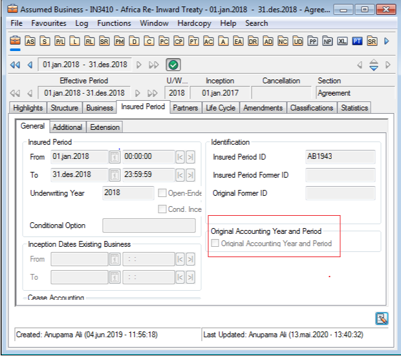Screen dimensions: 401x356
Task: Click the P/L toolbar icon
Action: click(x=60, y=41)
